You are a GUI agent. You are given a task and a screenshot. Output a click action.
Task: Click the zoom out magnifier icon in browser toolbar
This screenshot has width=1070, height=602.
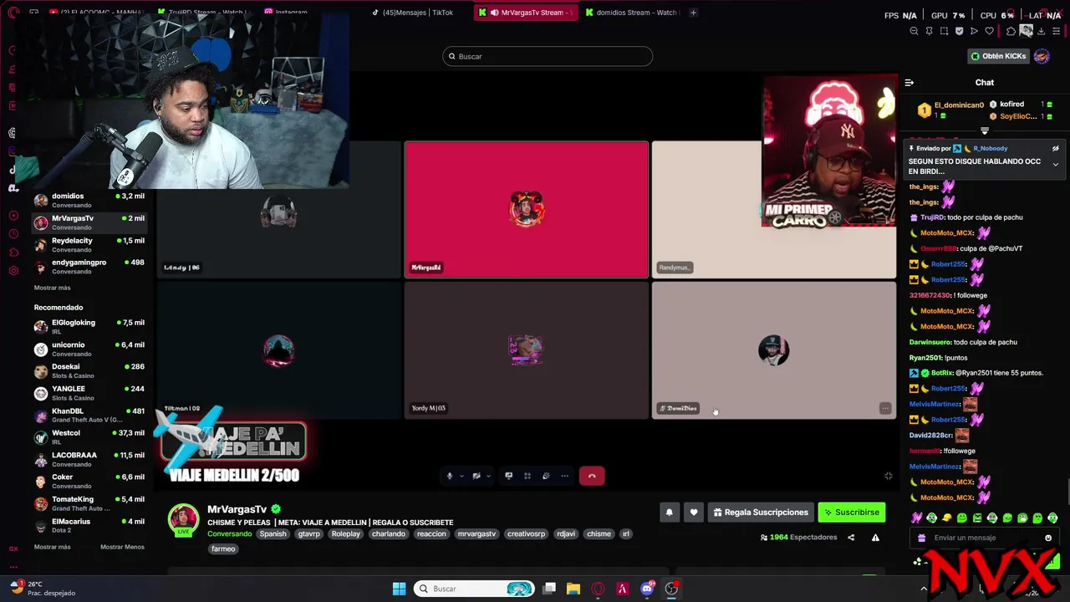coord(914,31)
